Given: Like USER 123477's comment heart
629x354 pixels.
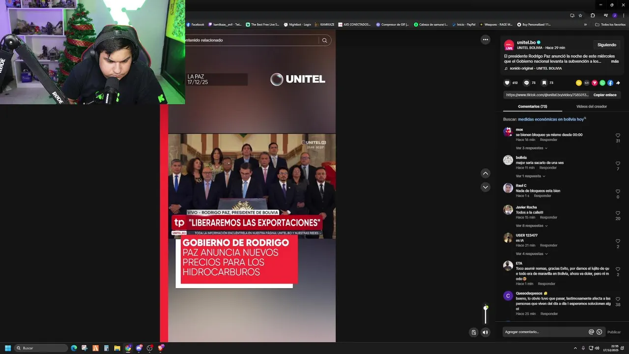Looking at the screenshot, I should 618,241.
